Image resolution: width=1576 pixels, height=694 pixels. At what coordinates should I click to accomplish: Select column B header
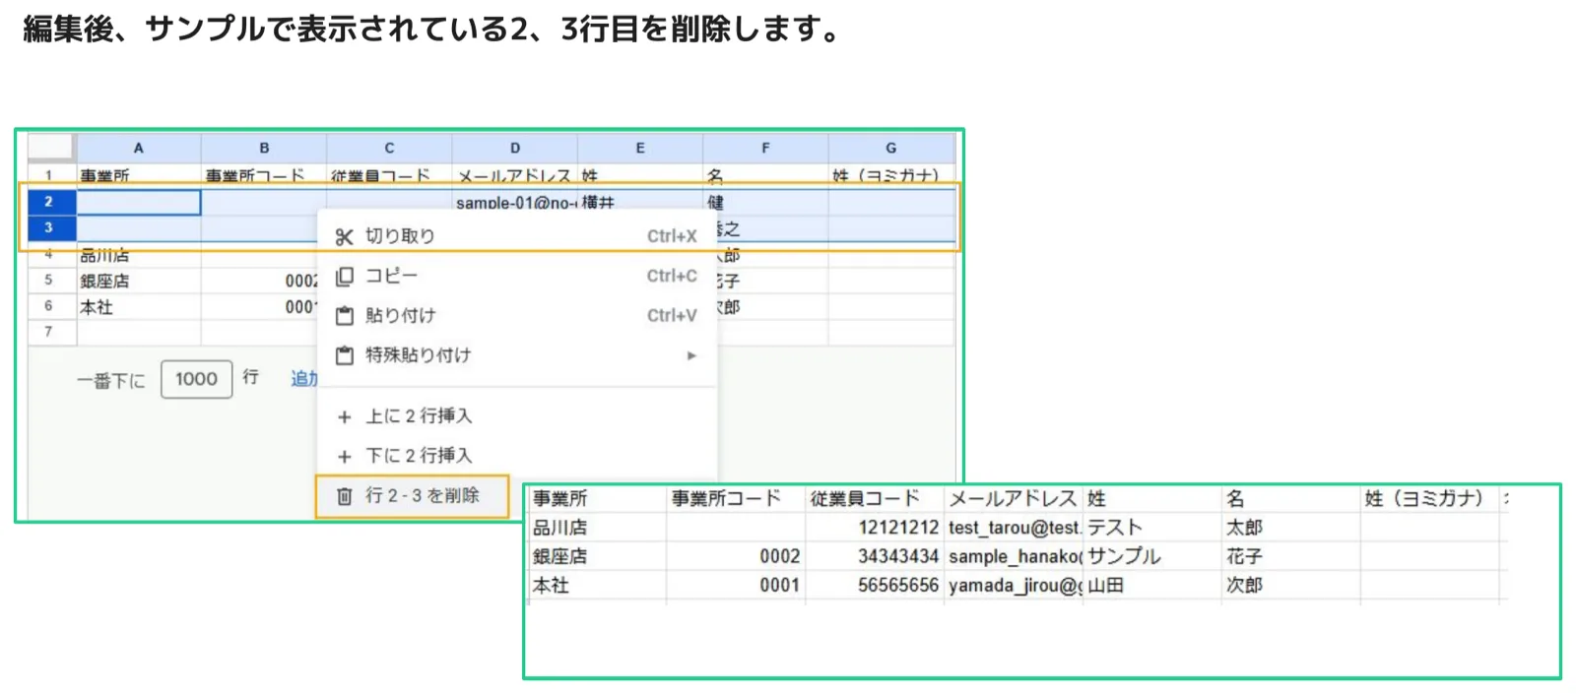[264, 148]
